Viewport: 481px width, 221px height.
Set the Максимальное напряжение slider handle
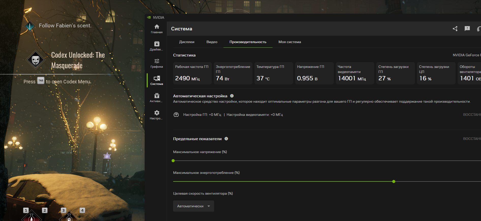tap(173, 161)
